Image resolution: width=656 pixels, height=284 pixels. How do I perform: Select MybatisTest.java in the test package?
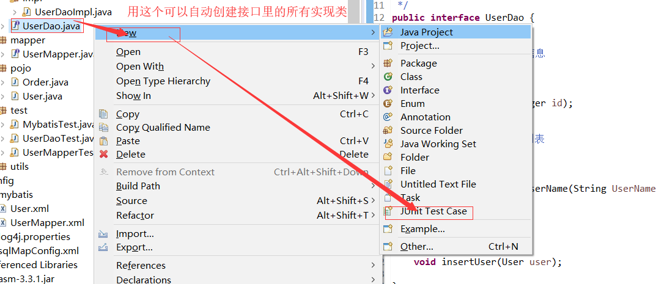(57, 125)
